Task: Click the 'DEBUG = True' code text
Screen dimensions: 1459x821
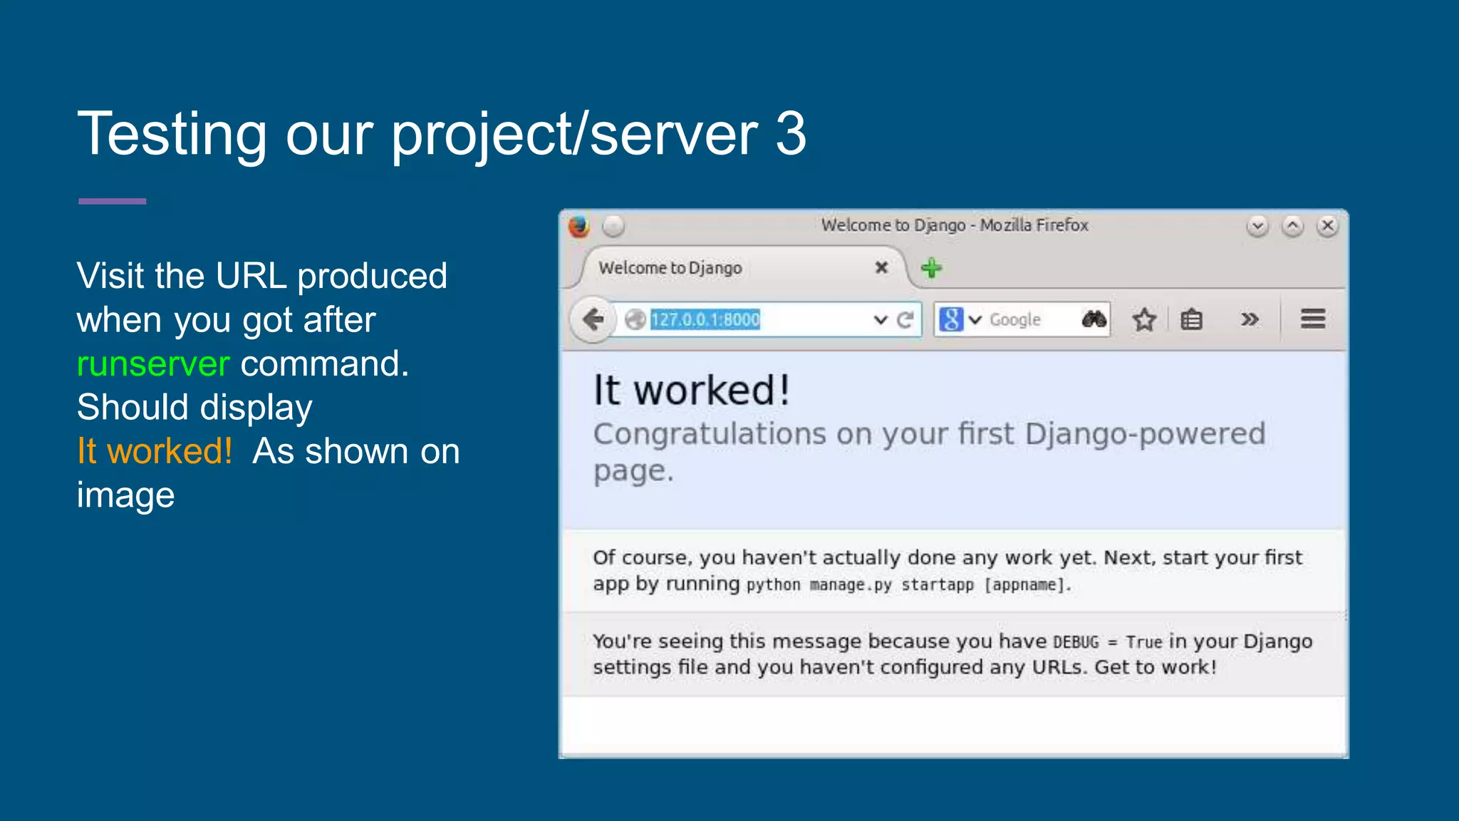Action: click(1107, 642)
